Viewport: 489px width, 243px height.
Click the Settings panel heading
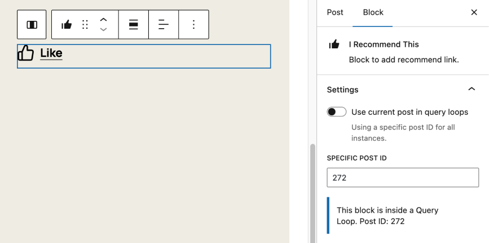point(342,89)
